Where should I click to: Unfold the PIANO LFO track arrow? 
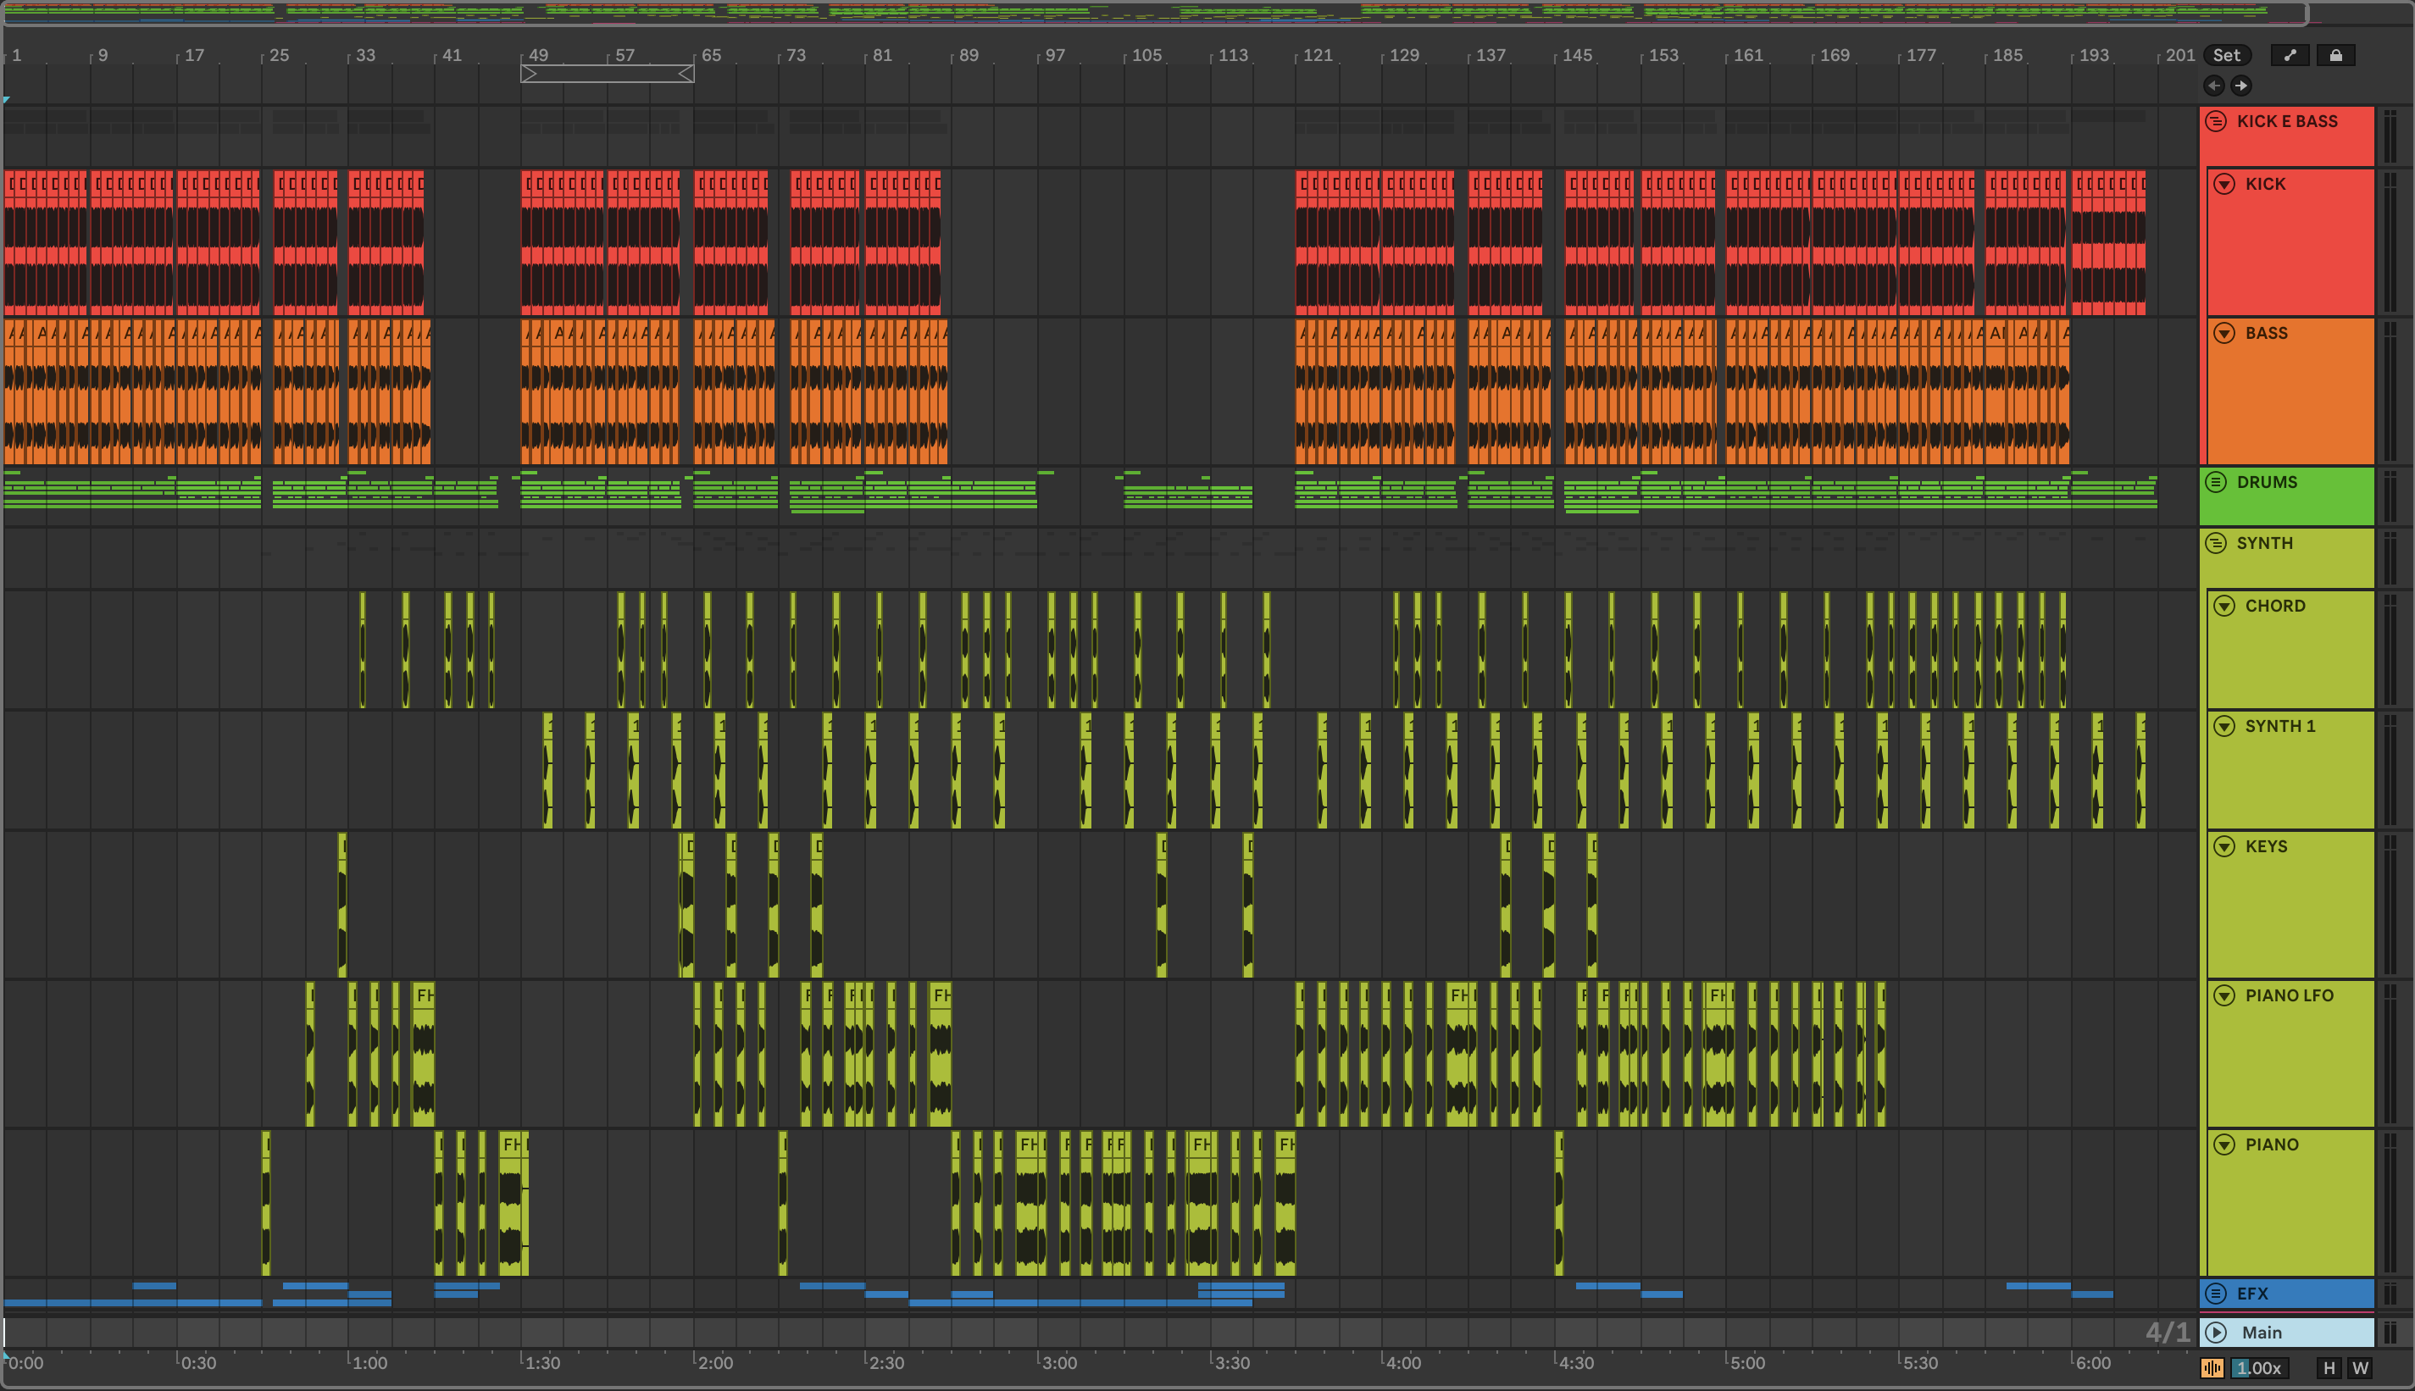(x=2225, y=995)
